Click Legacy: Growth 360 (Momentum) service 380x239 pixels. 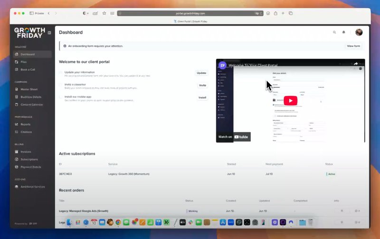(x=129, y=174)
